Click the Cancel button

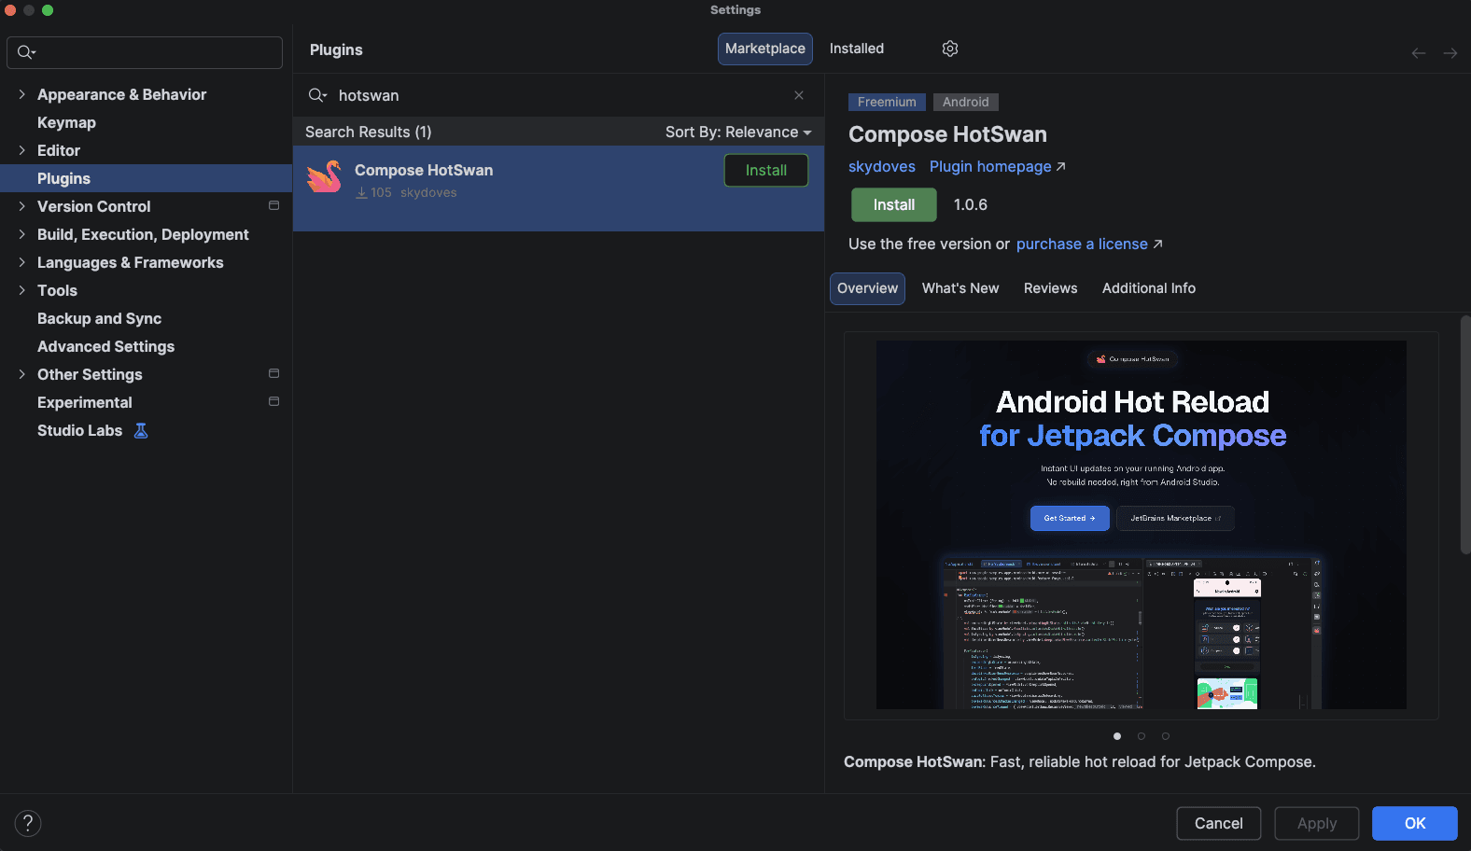pos(1219,823)
